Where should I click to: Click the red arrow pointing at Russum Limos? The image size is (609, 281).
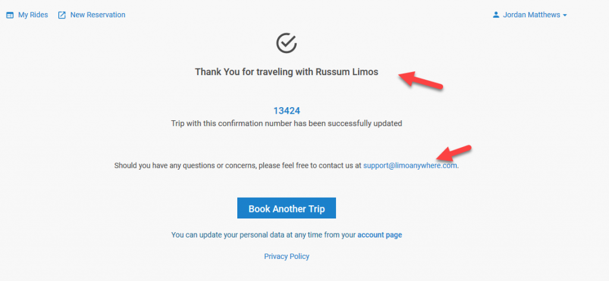(420, 80)
